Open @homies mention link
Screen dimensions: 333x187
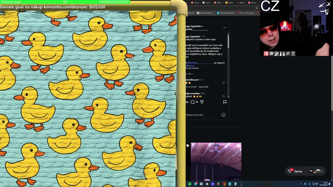(x=200, y=63)
